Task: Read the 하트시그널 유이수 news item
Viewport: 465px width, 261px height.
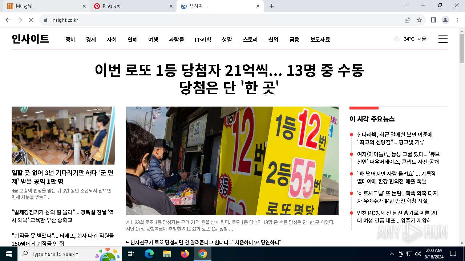Action: click(397, 197)
